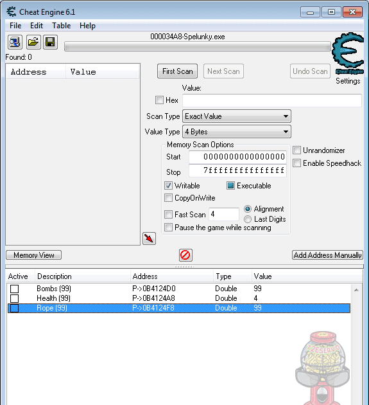Image resolution: width=369 pixels, height=405 pixels.
Task: Click the Double type of the Bombs row
Action: [x=226, y=289]
